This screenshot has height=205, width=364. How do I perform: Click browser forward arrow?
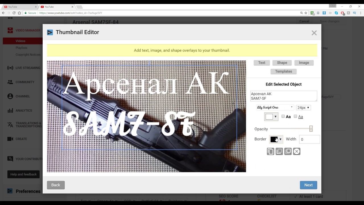(x=9, y=13)
